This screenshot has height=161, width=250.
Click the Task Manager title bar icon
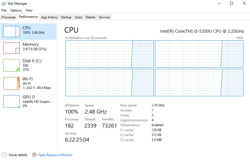tap(4, 4)
